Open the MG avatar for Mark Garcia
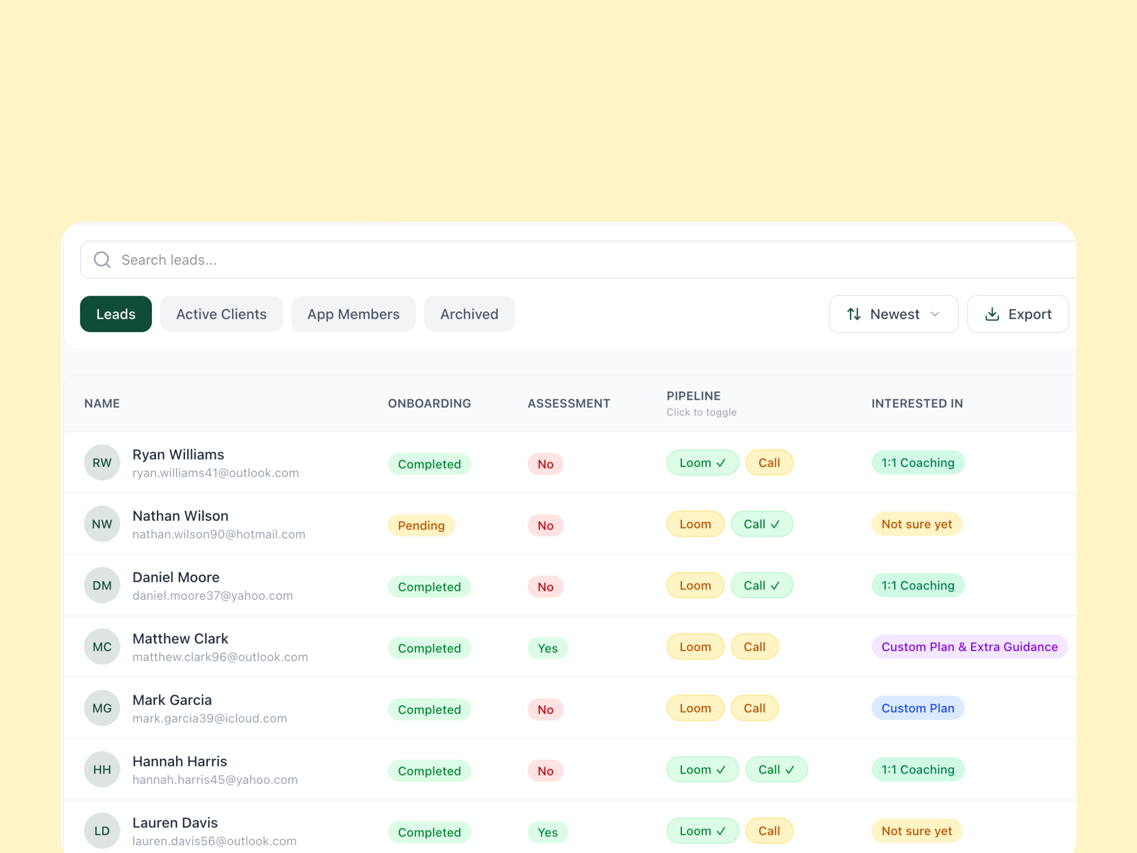 pyautogui.click(x=102, y=708)
